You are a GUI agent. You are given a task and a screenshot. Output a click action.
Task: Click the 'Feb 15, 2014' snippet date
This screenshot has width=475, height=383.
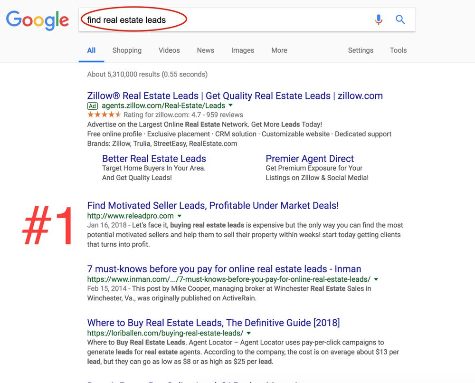107,288
